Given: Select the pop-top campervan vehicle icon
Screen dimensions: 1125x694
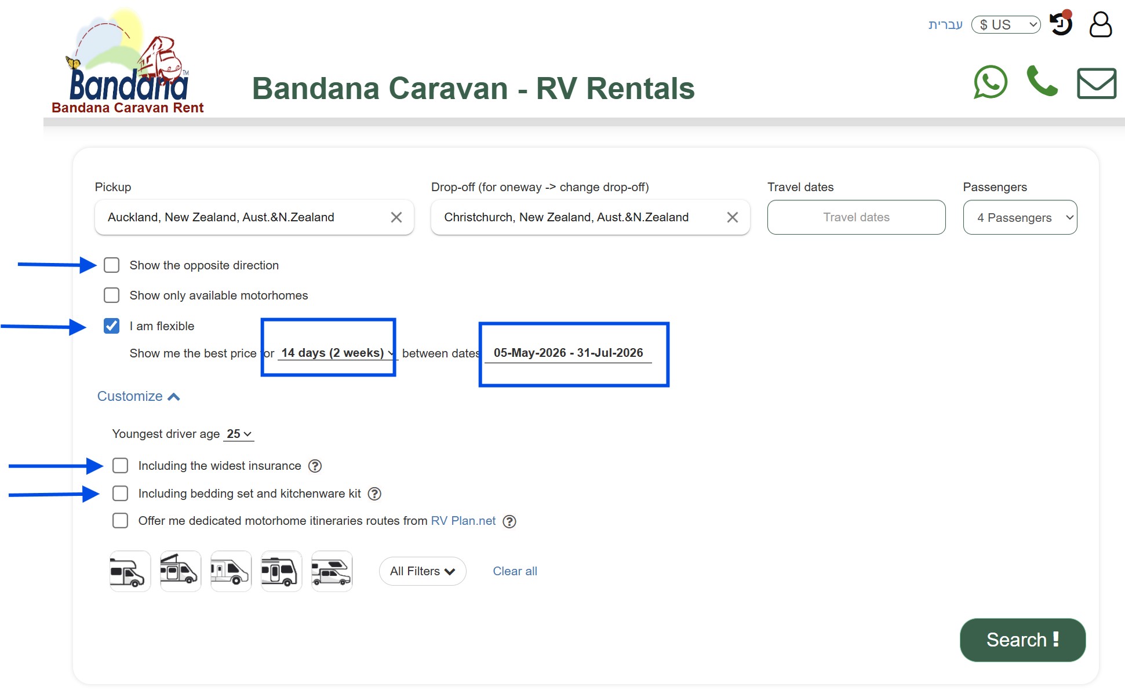Looking at the screenshot, I should (x=180, y=571).
